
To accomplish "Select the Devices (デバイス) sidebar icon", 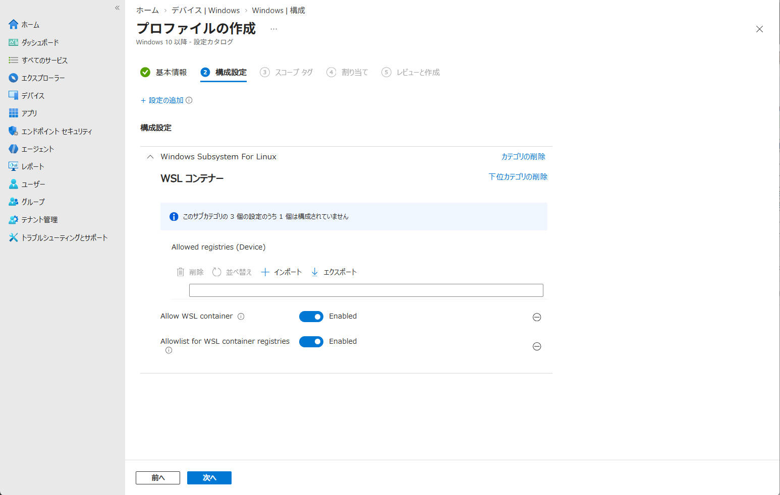I will pyautogui.click(x=14, y=95).
